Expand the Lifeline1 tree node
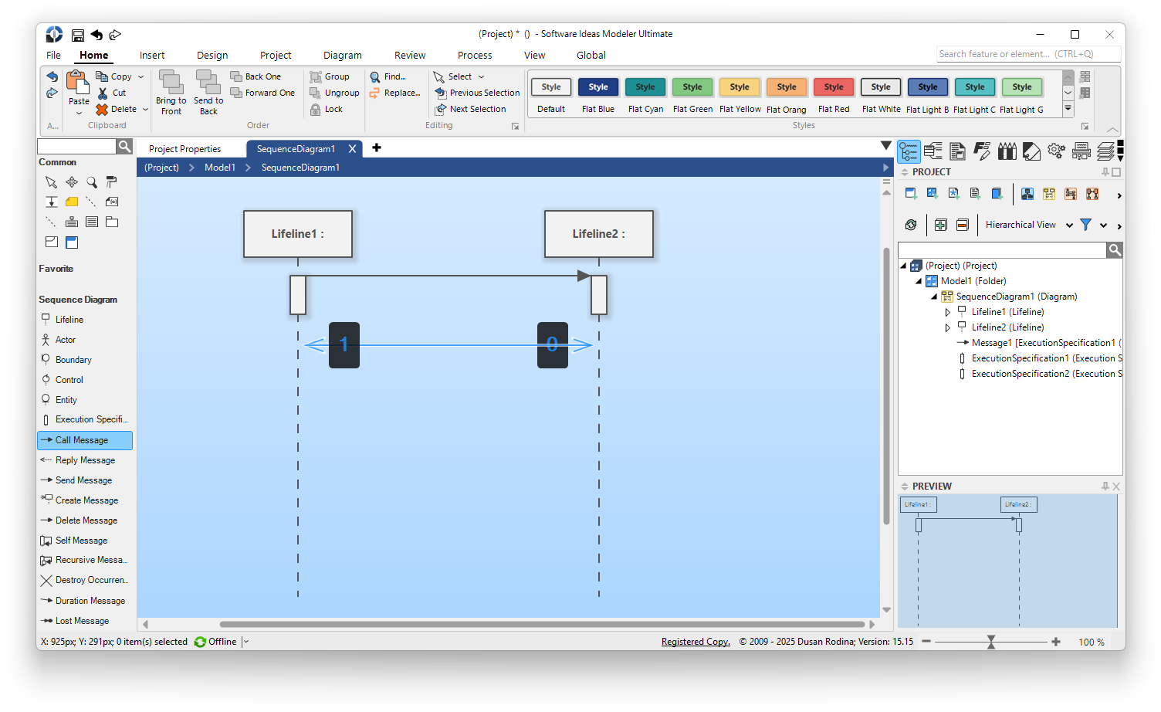 tap(947, 311)
